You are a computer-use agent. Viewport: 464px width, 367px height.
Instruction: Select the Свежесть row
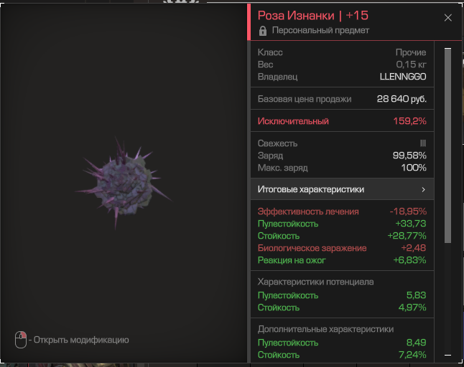341,143
